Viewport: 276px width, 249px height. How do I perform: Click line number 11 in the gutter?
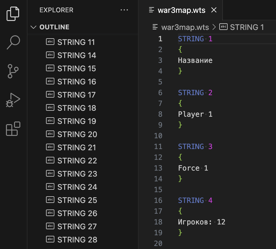coord(158,146)
